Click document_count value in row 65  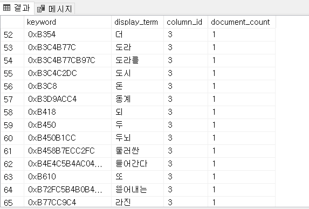[x=242, y=202]
